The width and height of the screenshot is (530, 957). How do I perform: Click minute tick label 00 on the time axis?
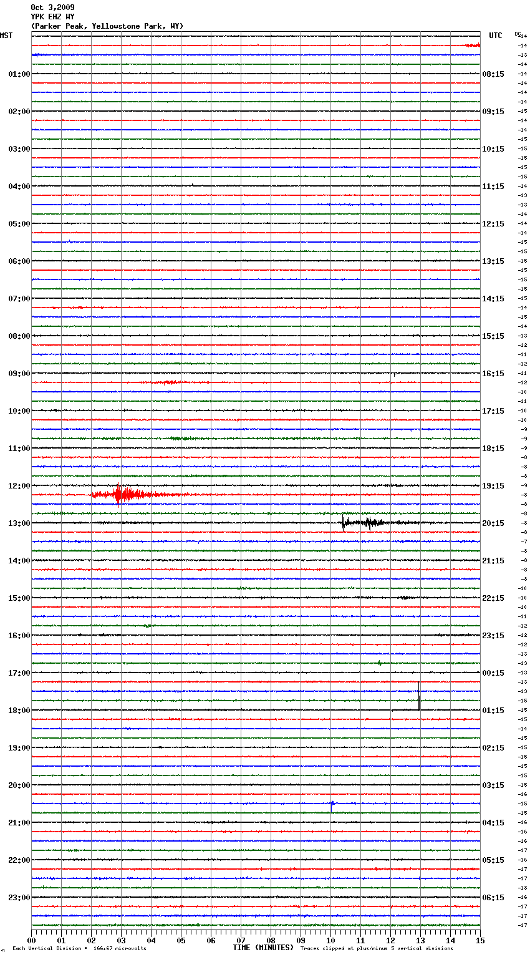31,940
